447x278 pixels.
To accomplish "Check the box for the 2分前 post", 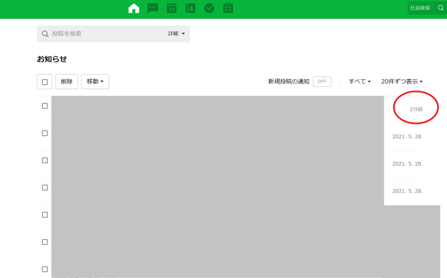I will tap(45, 106).
